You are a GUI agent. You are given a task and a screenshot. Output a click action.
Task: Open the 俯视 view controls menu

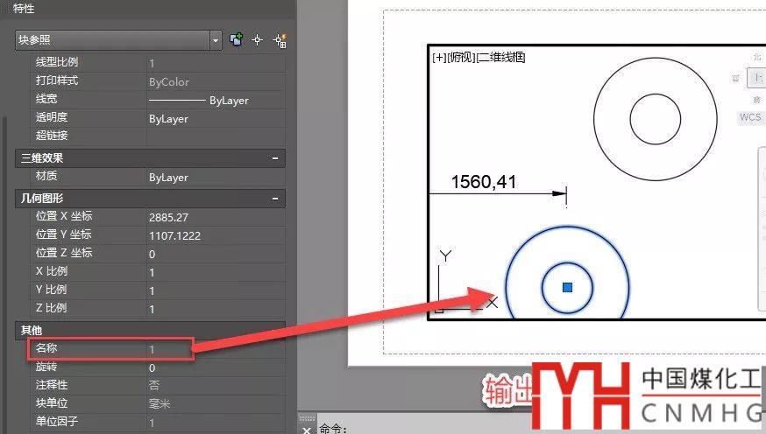tap(461, 58)
